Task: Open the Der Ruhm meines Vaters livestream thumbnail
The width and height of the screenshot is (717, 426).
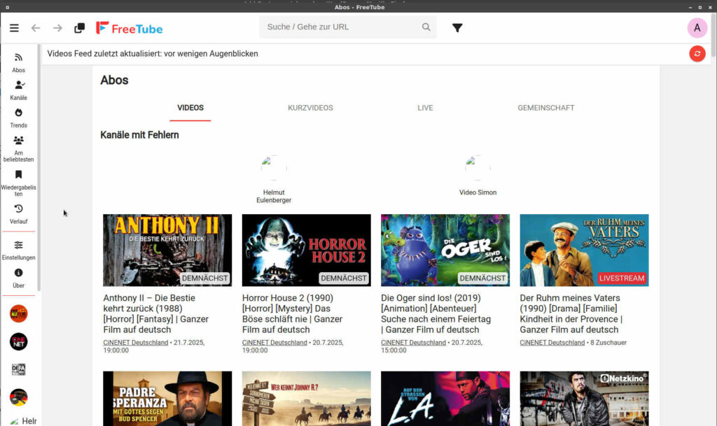Action: tap(585, 250)
